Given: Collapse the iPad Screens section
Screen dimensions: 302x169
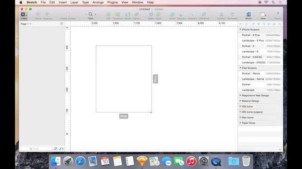Looking at the screenshot, I should [x=240, y=68].
